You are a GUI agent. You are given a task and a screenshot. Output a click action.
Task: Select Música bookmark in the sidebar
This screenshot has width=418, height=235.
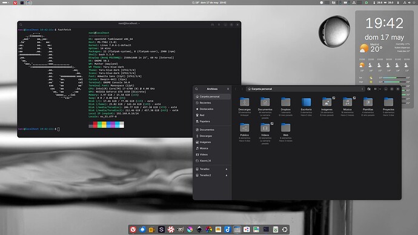coord(212,148)
